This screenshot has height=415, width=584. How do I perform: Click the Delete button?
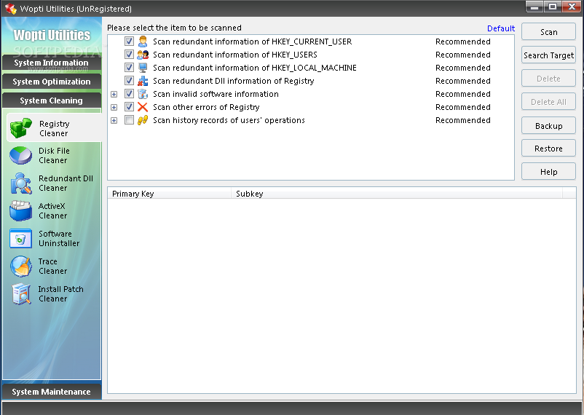[x=548, y=79]
